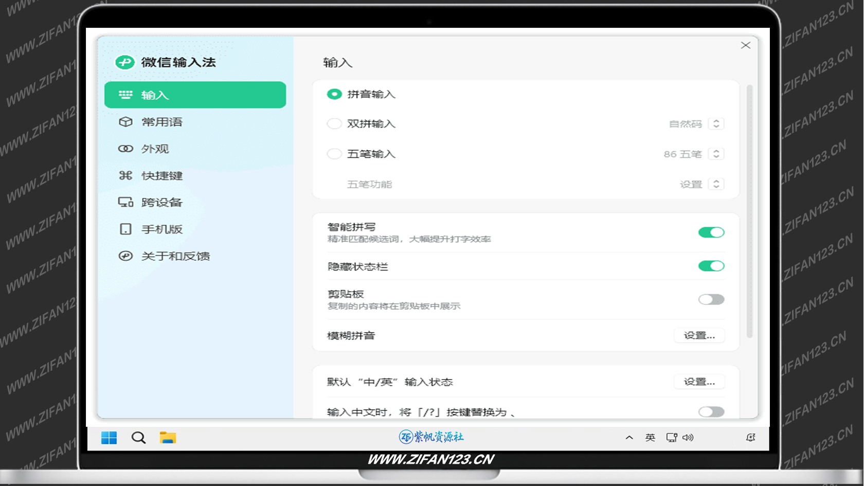Click the 智能拼写 description text

coord(409,239)
